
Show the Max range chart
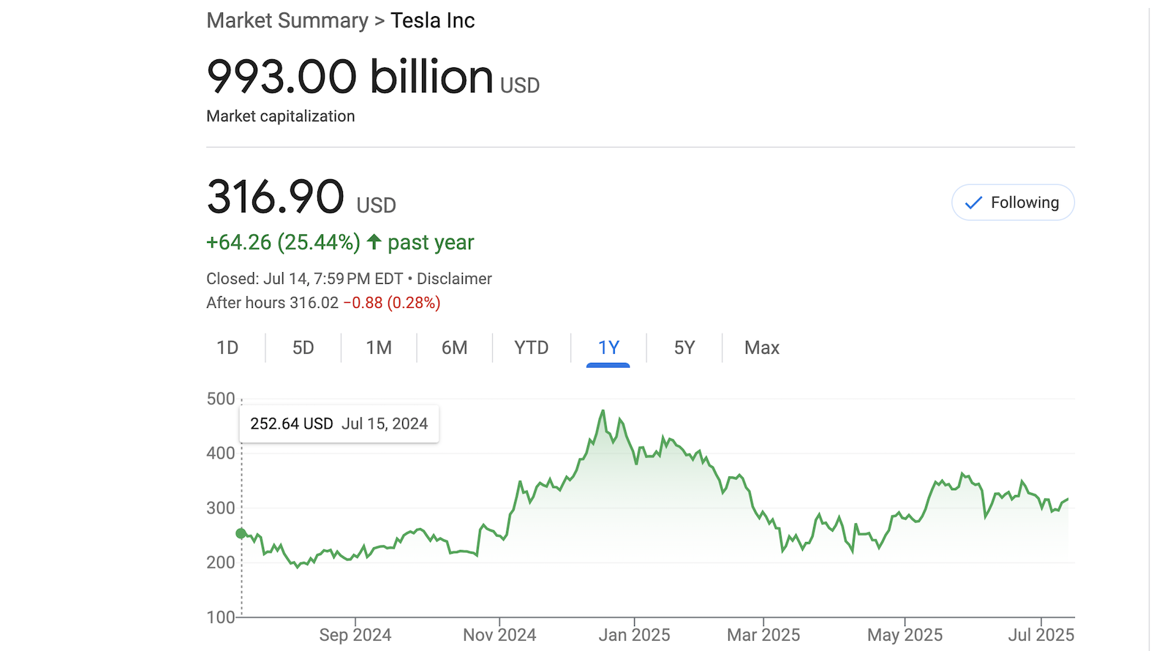[x=762, y=348]
